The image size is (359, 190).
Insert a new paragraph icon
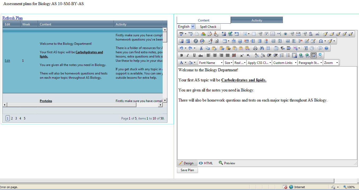tap(282, 48)
